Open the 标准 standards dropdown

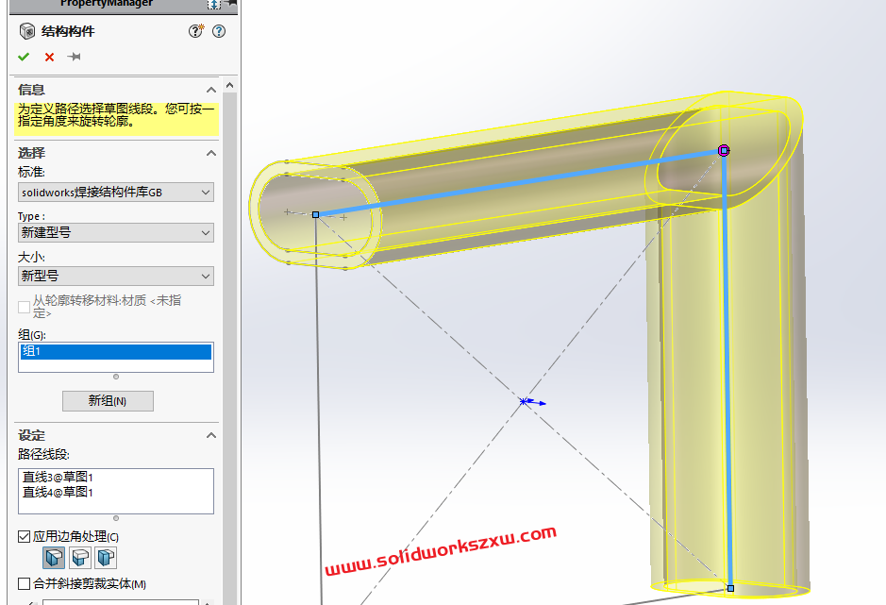click(x=206, y=192)
